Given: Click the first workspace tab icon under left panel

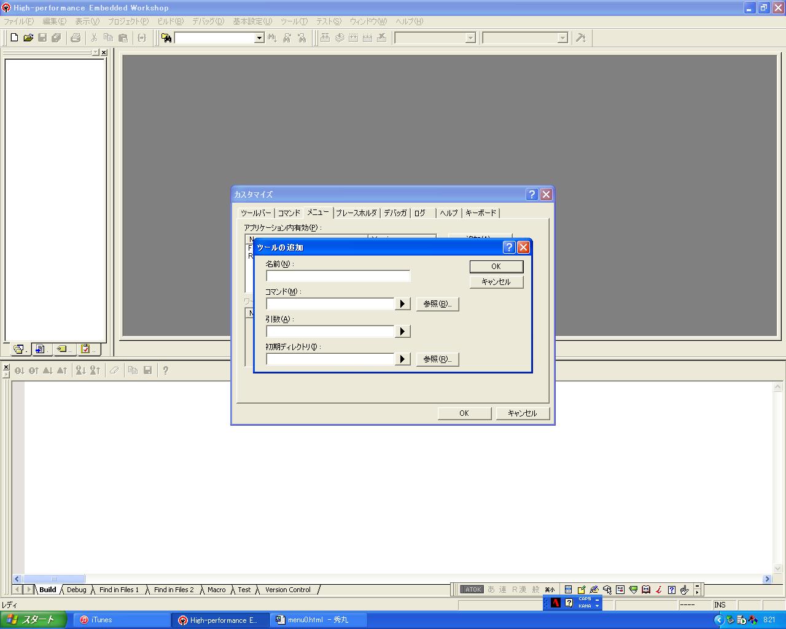Looking at the screenshot, I should coord(19,350).
